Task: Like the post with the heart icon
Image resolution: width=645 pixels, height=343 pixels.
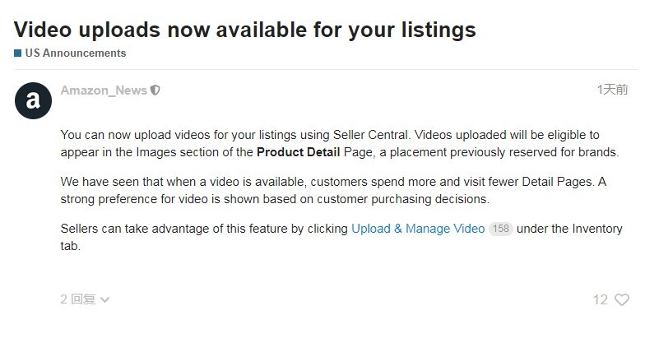Action: [622, 300]
